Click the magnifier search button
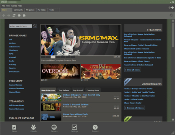The height and width of the screenshot is (135, 175). pos(35,26)
